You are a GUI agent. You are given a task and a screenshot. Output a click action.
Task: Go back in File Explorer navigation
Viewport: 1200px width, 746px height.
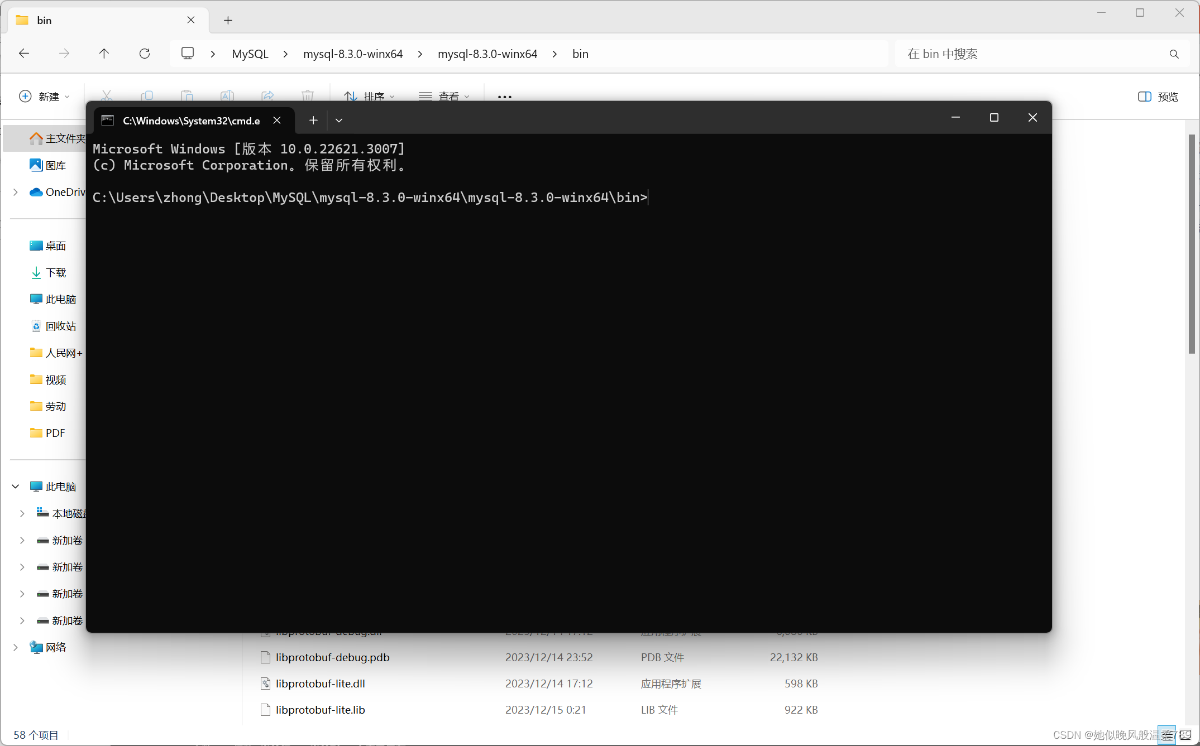[24, 54]
